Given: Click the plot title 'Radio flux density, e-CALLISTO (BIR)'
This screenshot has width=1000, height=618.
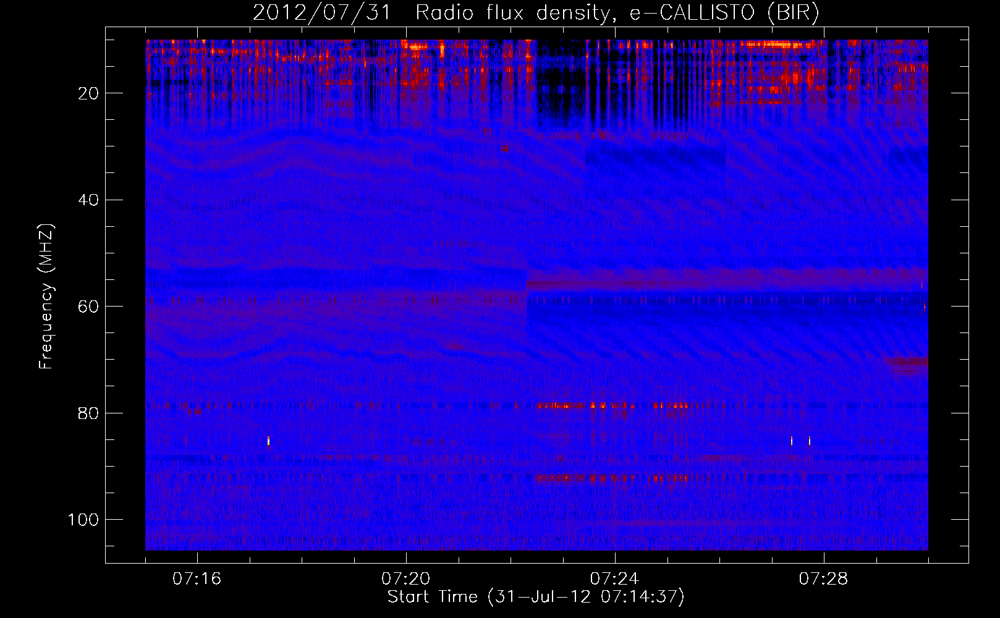Looking at the screenshot, I should click(x=617, y=13).
